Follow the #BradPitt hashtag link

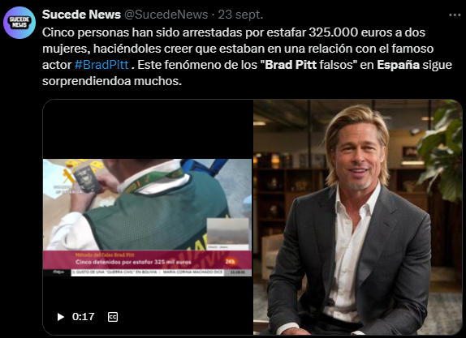click(x=101, y=64)
